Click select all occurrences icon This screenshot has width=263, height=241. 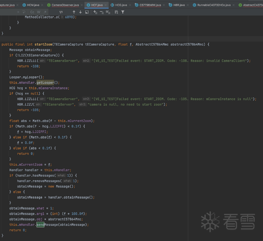tap(108, 12)
